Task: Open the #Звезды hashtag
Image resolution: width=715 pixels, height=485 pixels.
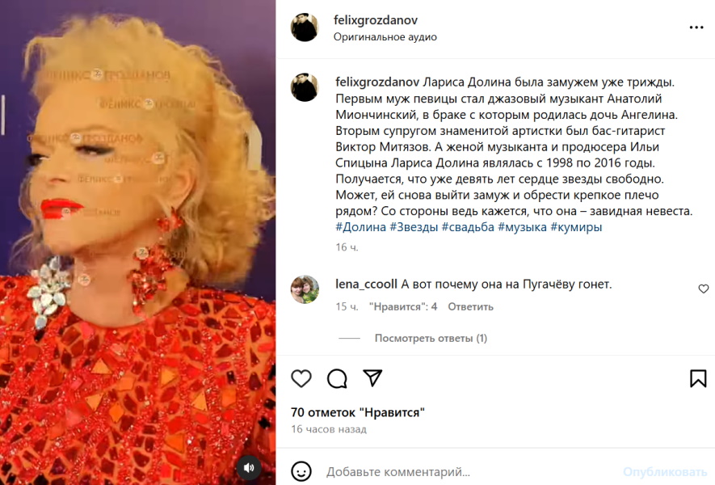Action: 414,227
